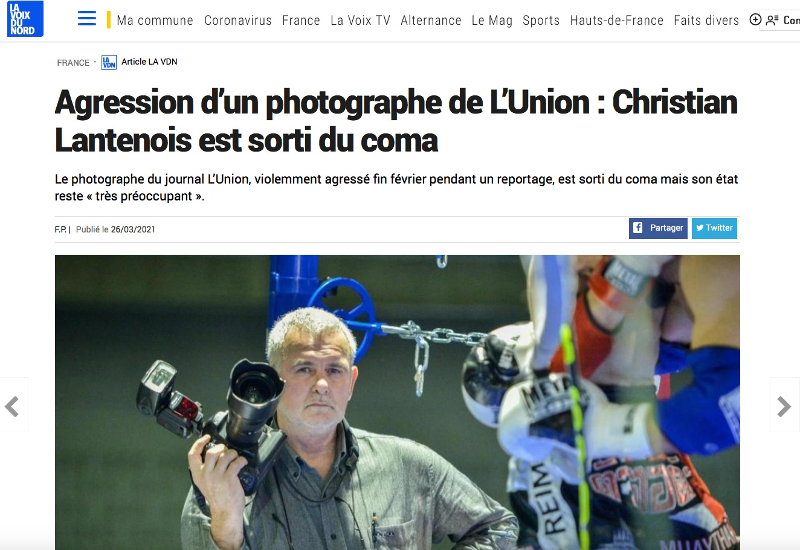This screenshot has width=800, height=550.
Task: Open Ma commune menu item
Action: [155, 21]
